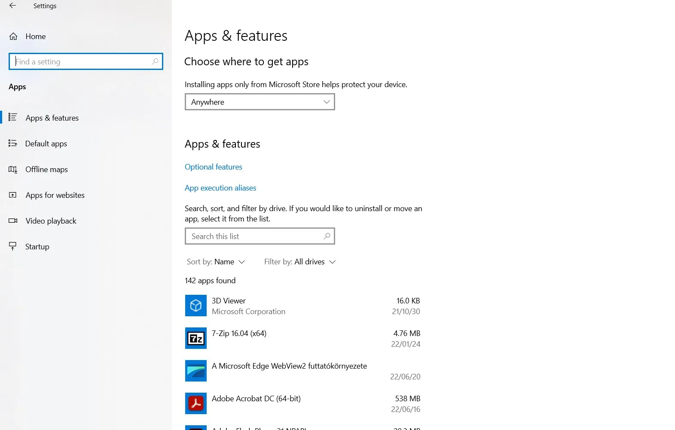Click the Startup sidebar icon
Image resolution: width=675 pixels, height=430 pixels.
coord(13,246)
